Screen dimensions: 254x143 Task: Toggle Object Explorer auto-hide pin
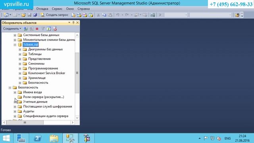click(73, 23)
